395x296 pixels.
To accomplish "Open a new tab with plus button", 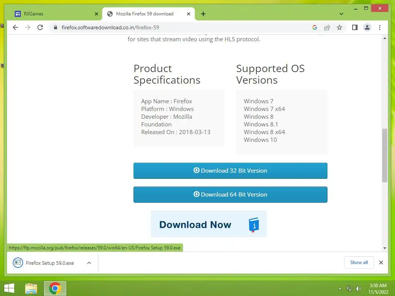I will pos(203,14).
